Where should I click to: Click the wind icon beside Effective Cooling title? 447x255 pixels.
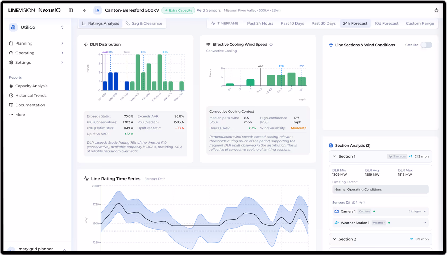[x=208, y=44]
